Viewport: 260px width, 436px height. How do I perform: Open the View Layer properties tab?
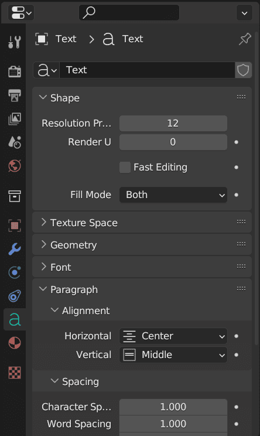pos(15,119)
